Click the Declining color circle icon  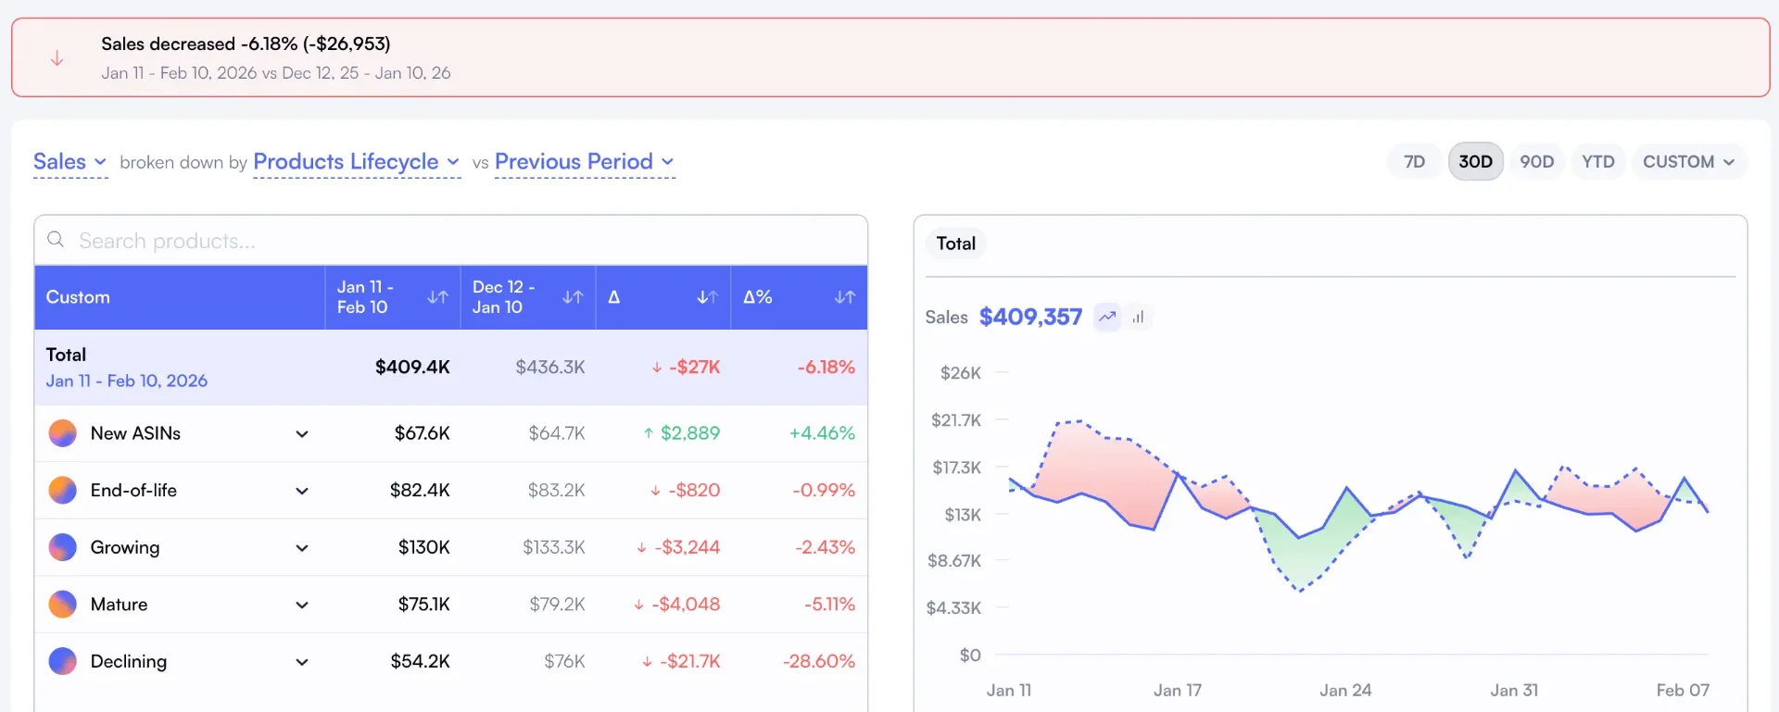(62, 661)
